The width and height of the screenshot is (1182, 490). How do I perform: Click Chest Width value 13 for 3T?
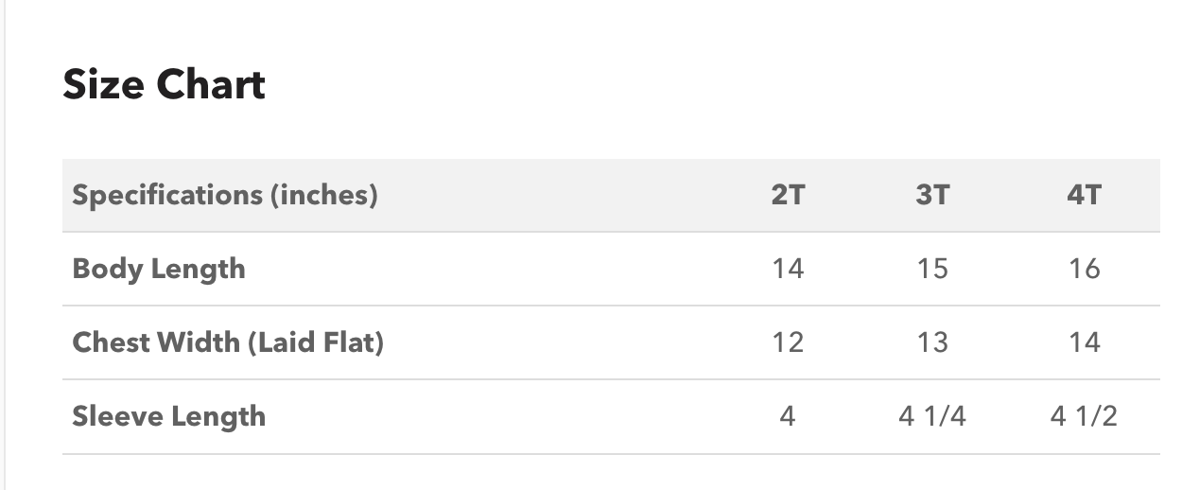[x=932, y=342]
